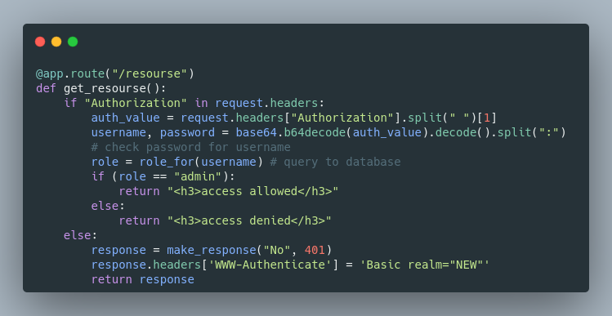Click the "<h3>access denied</h3>" string
The height and width of the screenshot is (316, 612).
(249, 220)
